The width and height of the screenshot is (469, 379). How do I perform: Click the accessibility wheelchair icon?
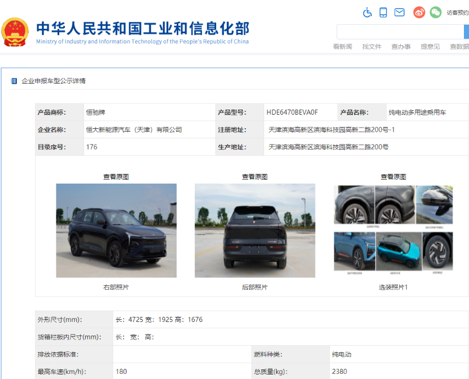point(367,12)
